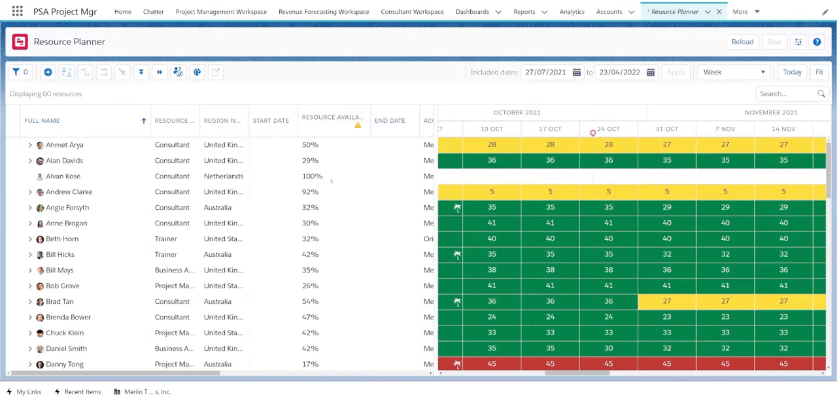Expand the Ahmet Arya row
The image size is (837, 396).
click(30, 144)
